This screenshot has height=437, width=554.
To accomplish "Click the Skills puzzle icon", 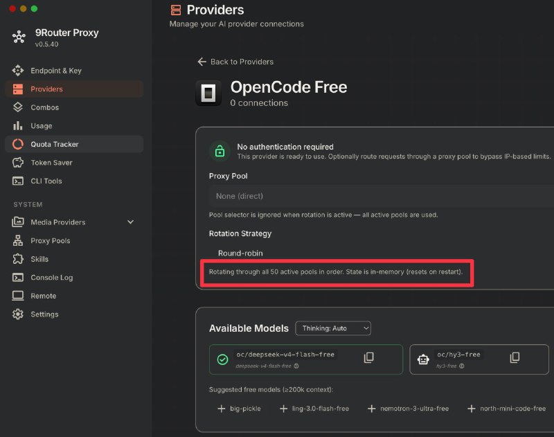I will tap(18, 259).
